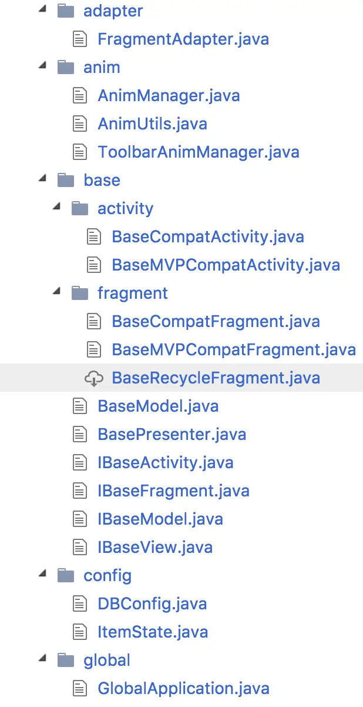Click the cloud download icon beside BaseRecycleFragment.java
This screenshot has width=363, height=707.
coord(93,378)
